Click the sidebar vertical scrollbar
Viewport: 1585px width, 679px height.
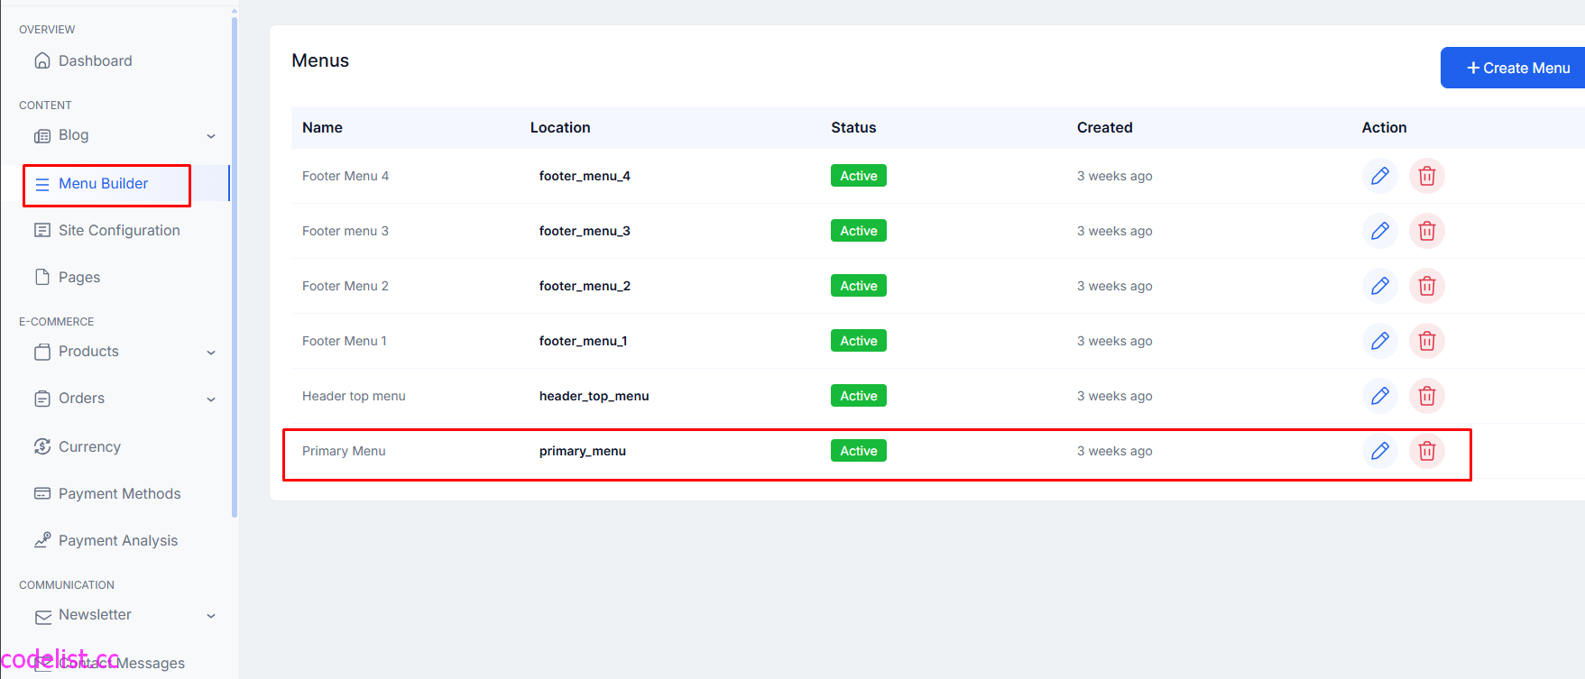pos(235,266)
